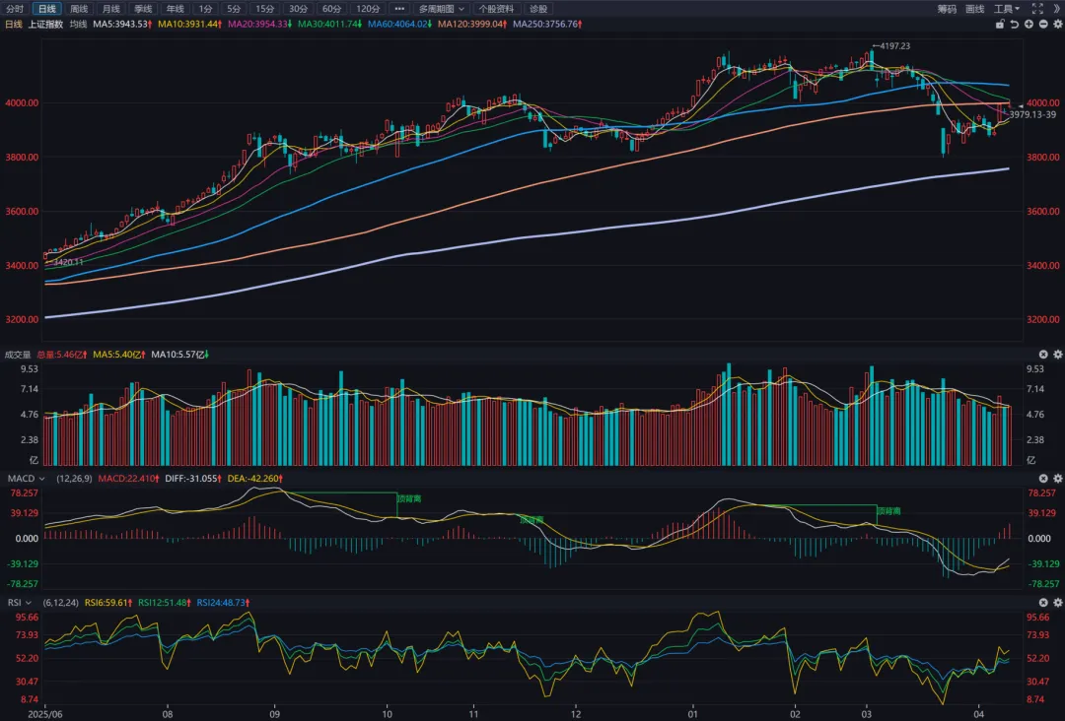Viewport: 1065px width, 721px height.
Task: Select the 1分 one-minute period
Action: (x=205, y=9)
